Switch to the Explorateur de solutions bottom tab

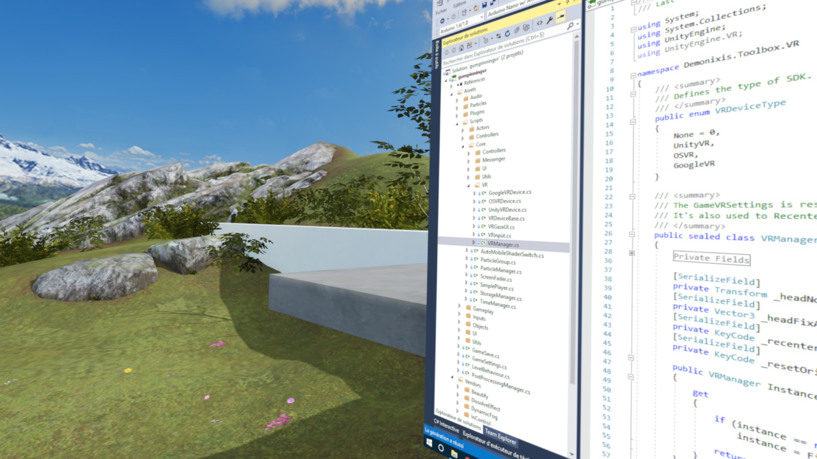458,419
